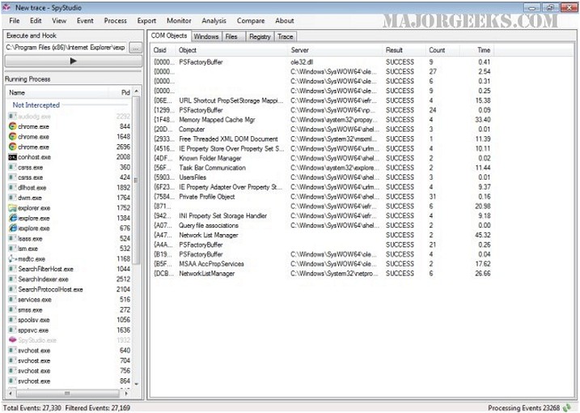
Task: Open the Analysis menu
Action: (x=214, y=21)
